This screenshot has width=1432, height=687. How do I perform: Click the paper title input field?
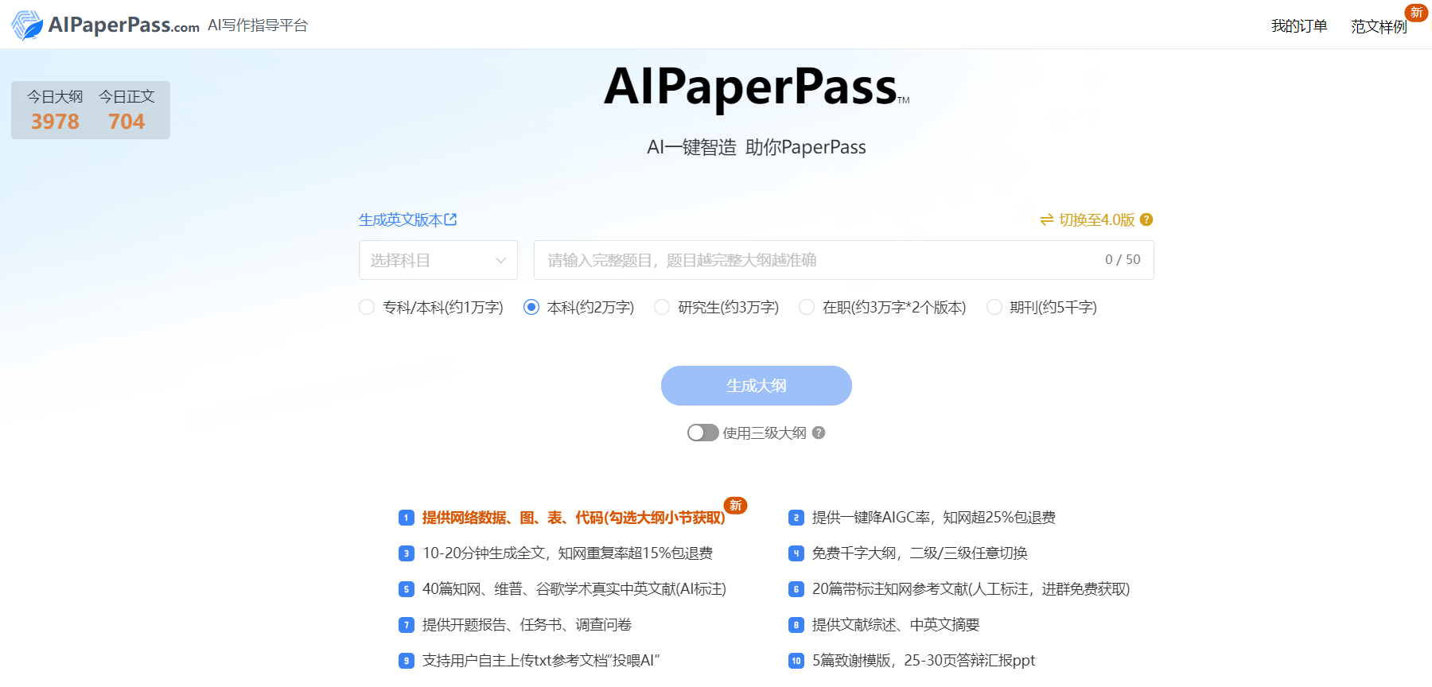843,260
